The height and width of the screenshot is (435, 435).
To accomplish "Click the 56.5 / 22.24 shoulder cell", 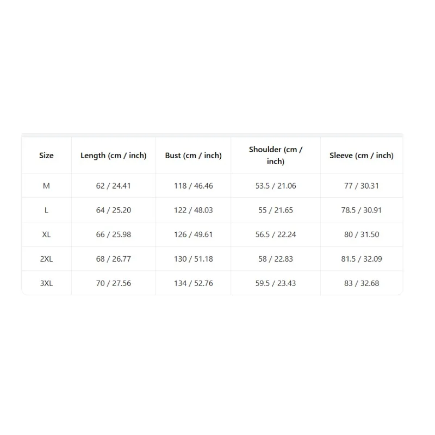I will tap(276, 235).
